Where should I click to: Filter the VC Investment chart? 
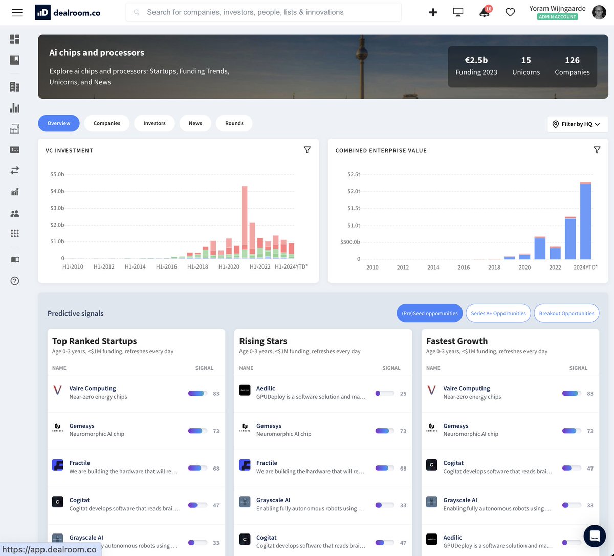tap(307, 150)
